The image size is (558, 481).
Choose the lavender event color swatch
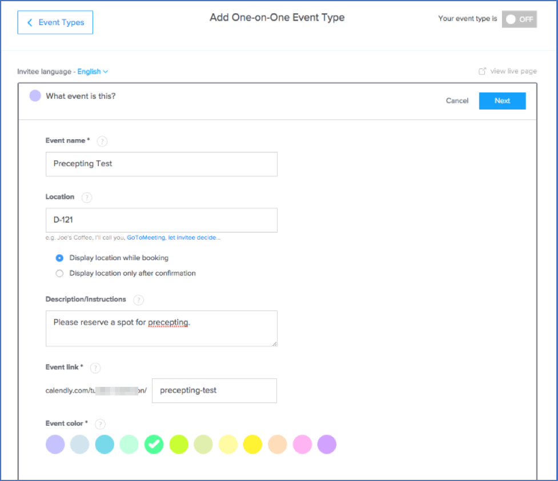[55, 444]
